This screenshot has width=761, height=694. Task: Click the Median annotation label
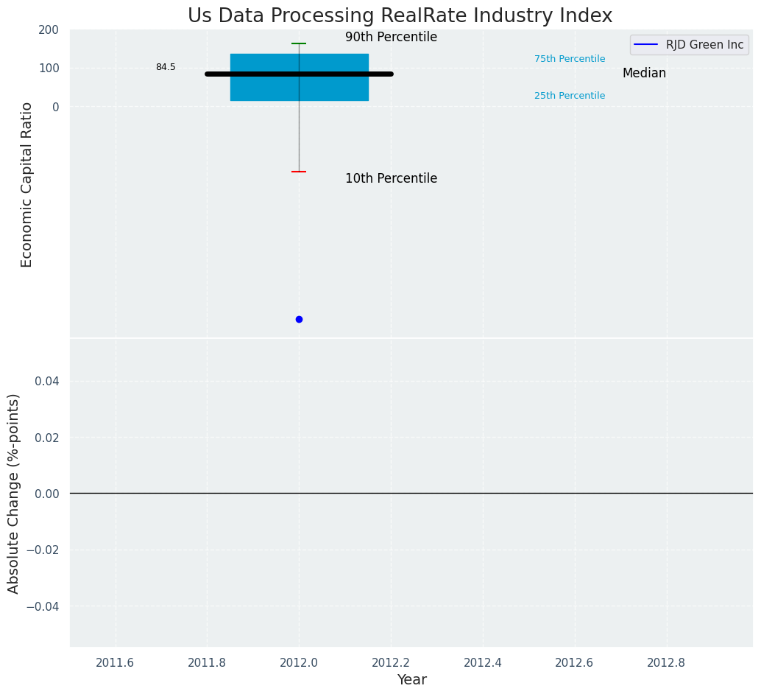644,73
